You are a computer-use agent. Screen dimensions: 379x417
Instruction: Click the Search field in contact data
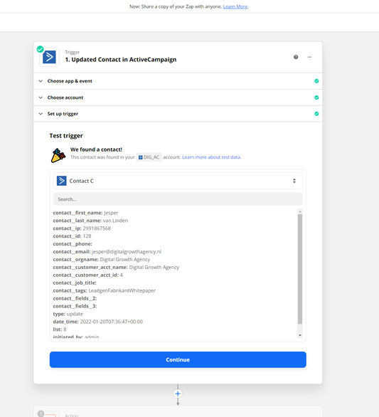click(178, 199)
